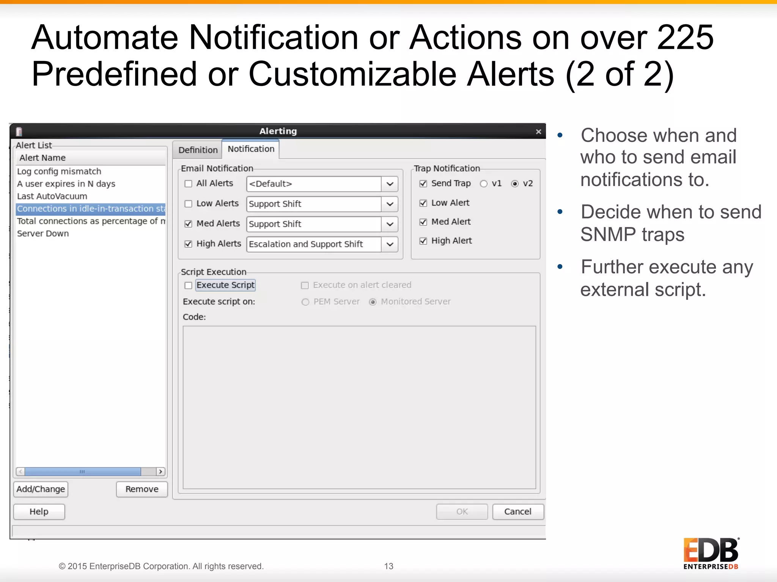Click inside the script Code text area
Viewport: 777px width, 582px height.
pos(359,407)
